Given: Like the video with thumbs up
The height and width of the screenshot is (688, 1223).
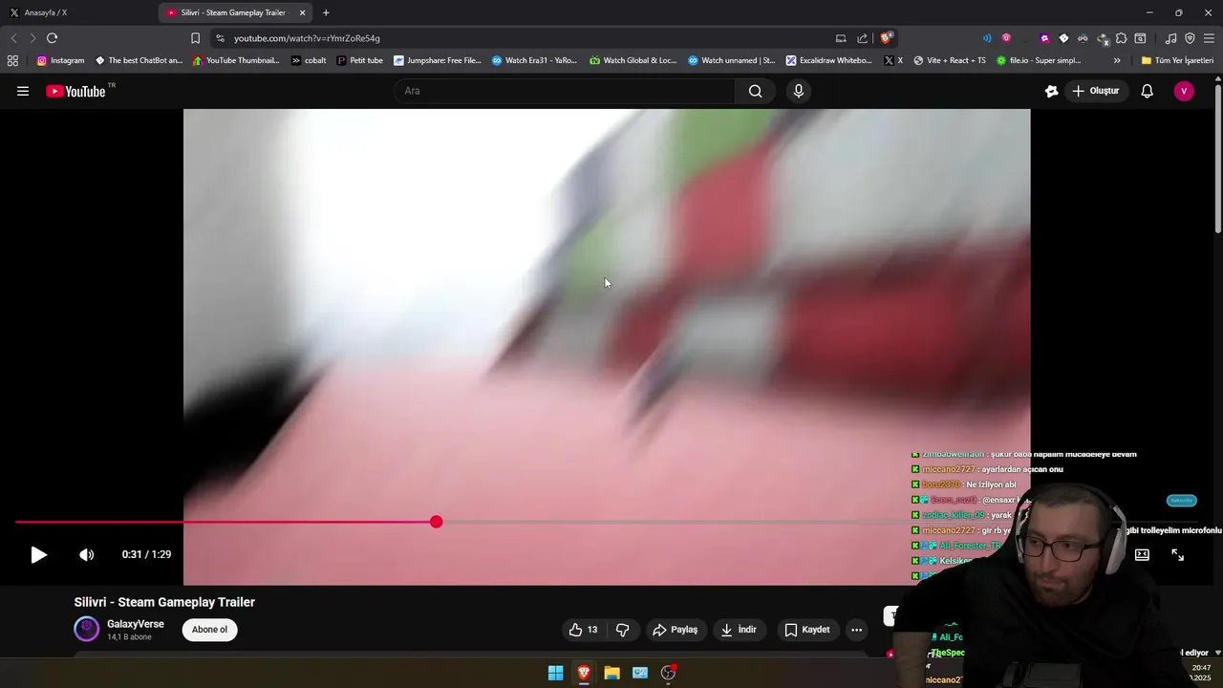Looking at the screenshot, I should (583, 630).
